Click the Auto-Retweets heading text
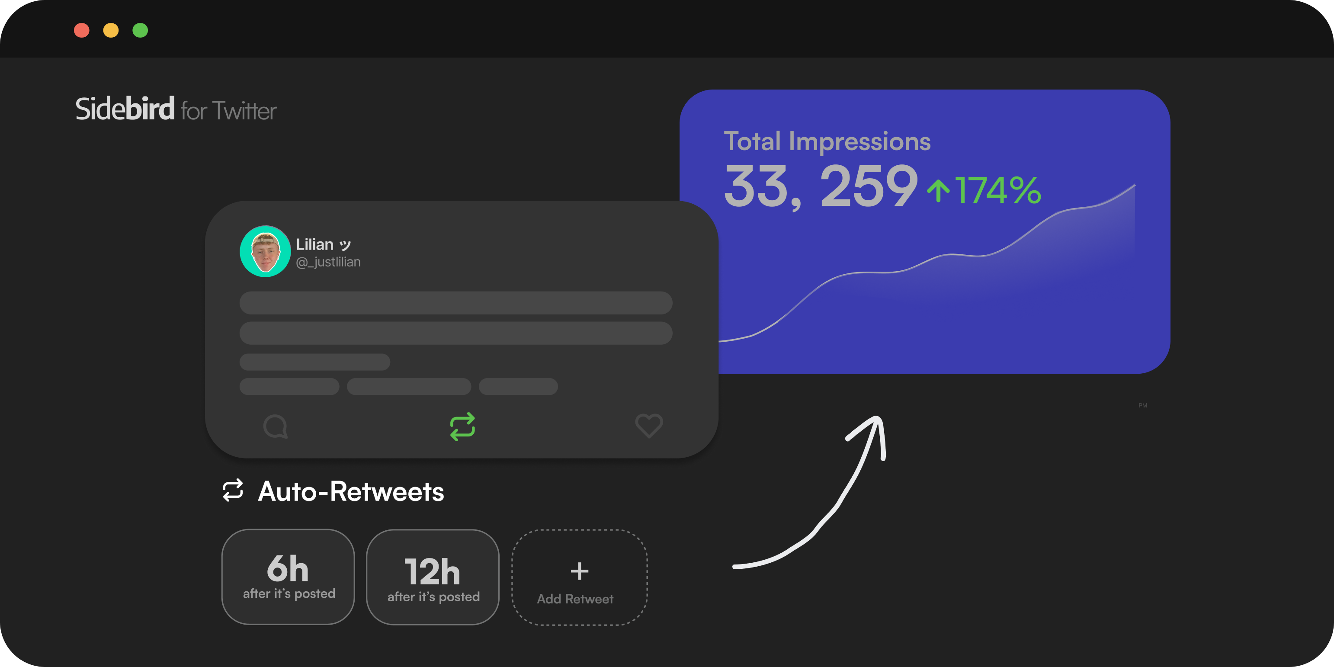This screenshot has height=667, width=1334. [x=351, y=491]
